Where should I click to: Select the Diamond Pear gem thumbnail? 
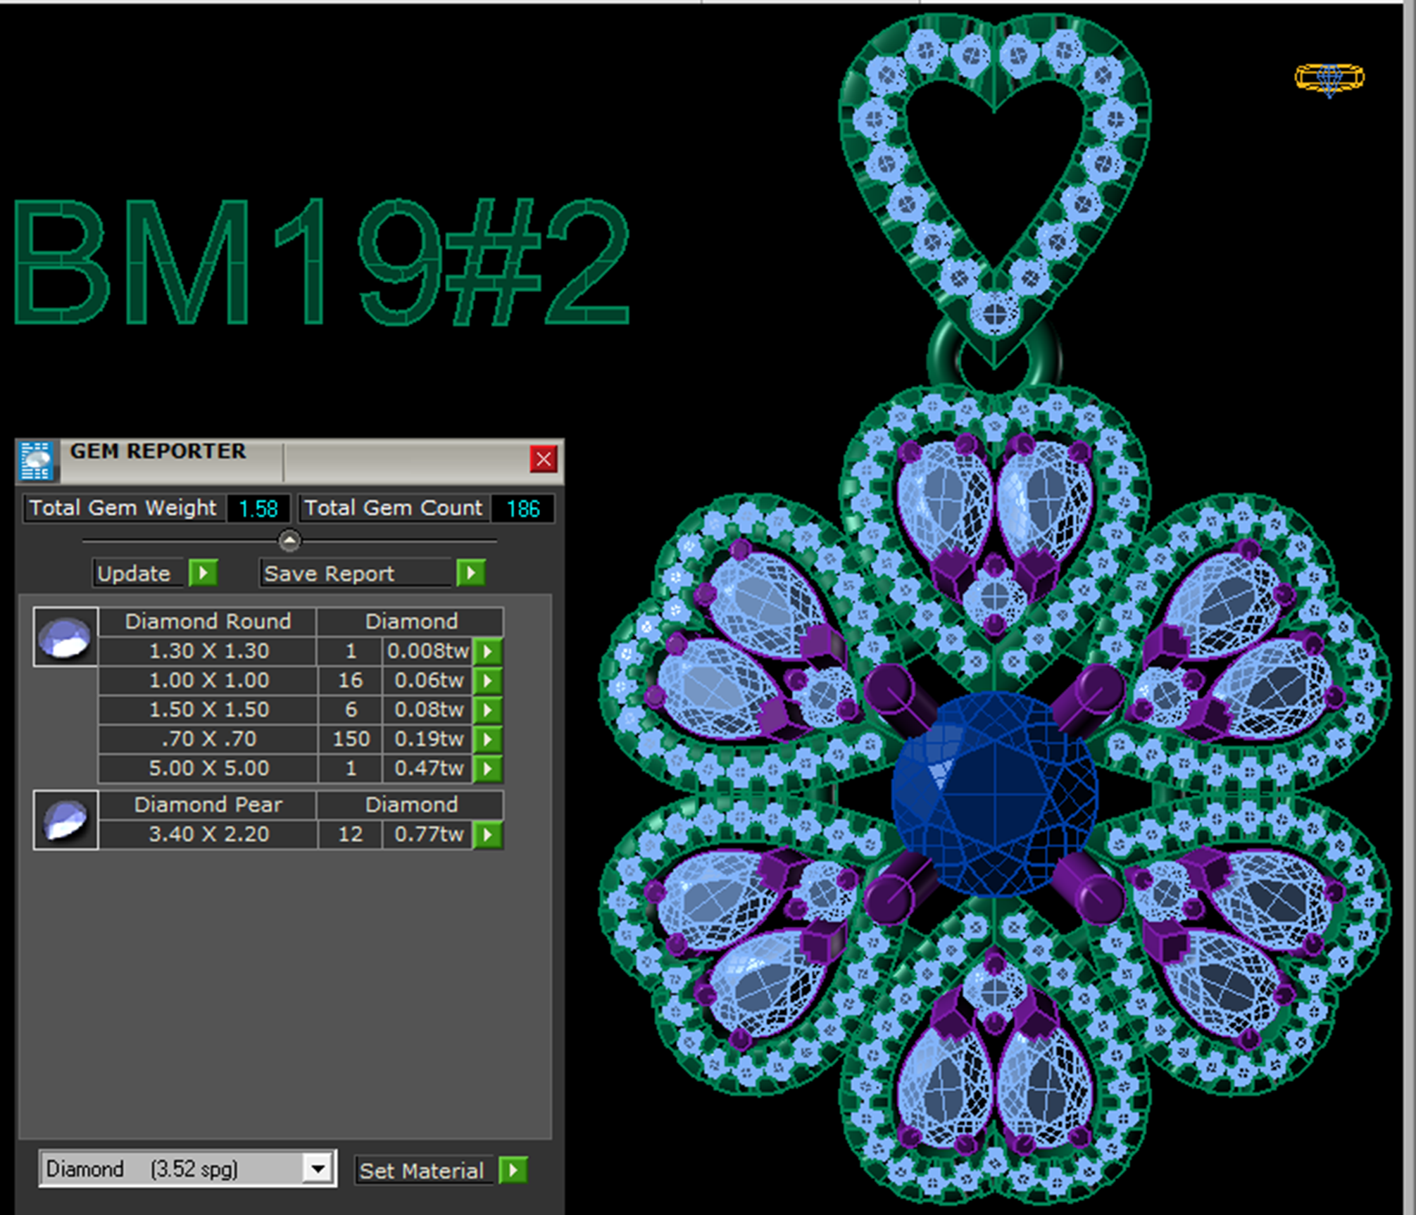(65, 820)
